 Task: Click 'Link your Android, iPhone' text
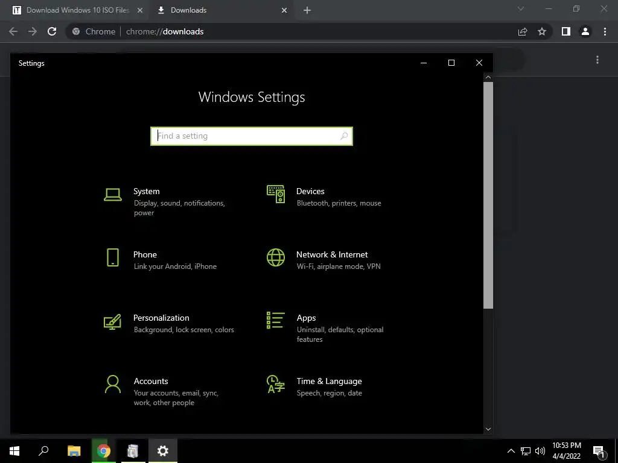point(175,266)
